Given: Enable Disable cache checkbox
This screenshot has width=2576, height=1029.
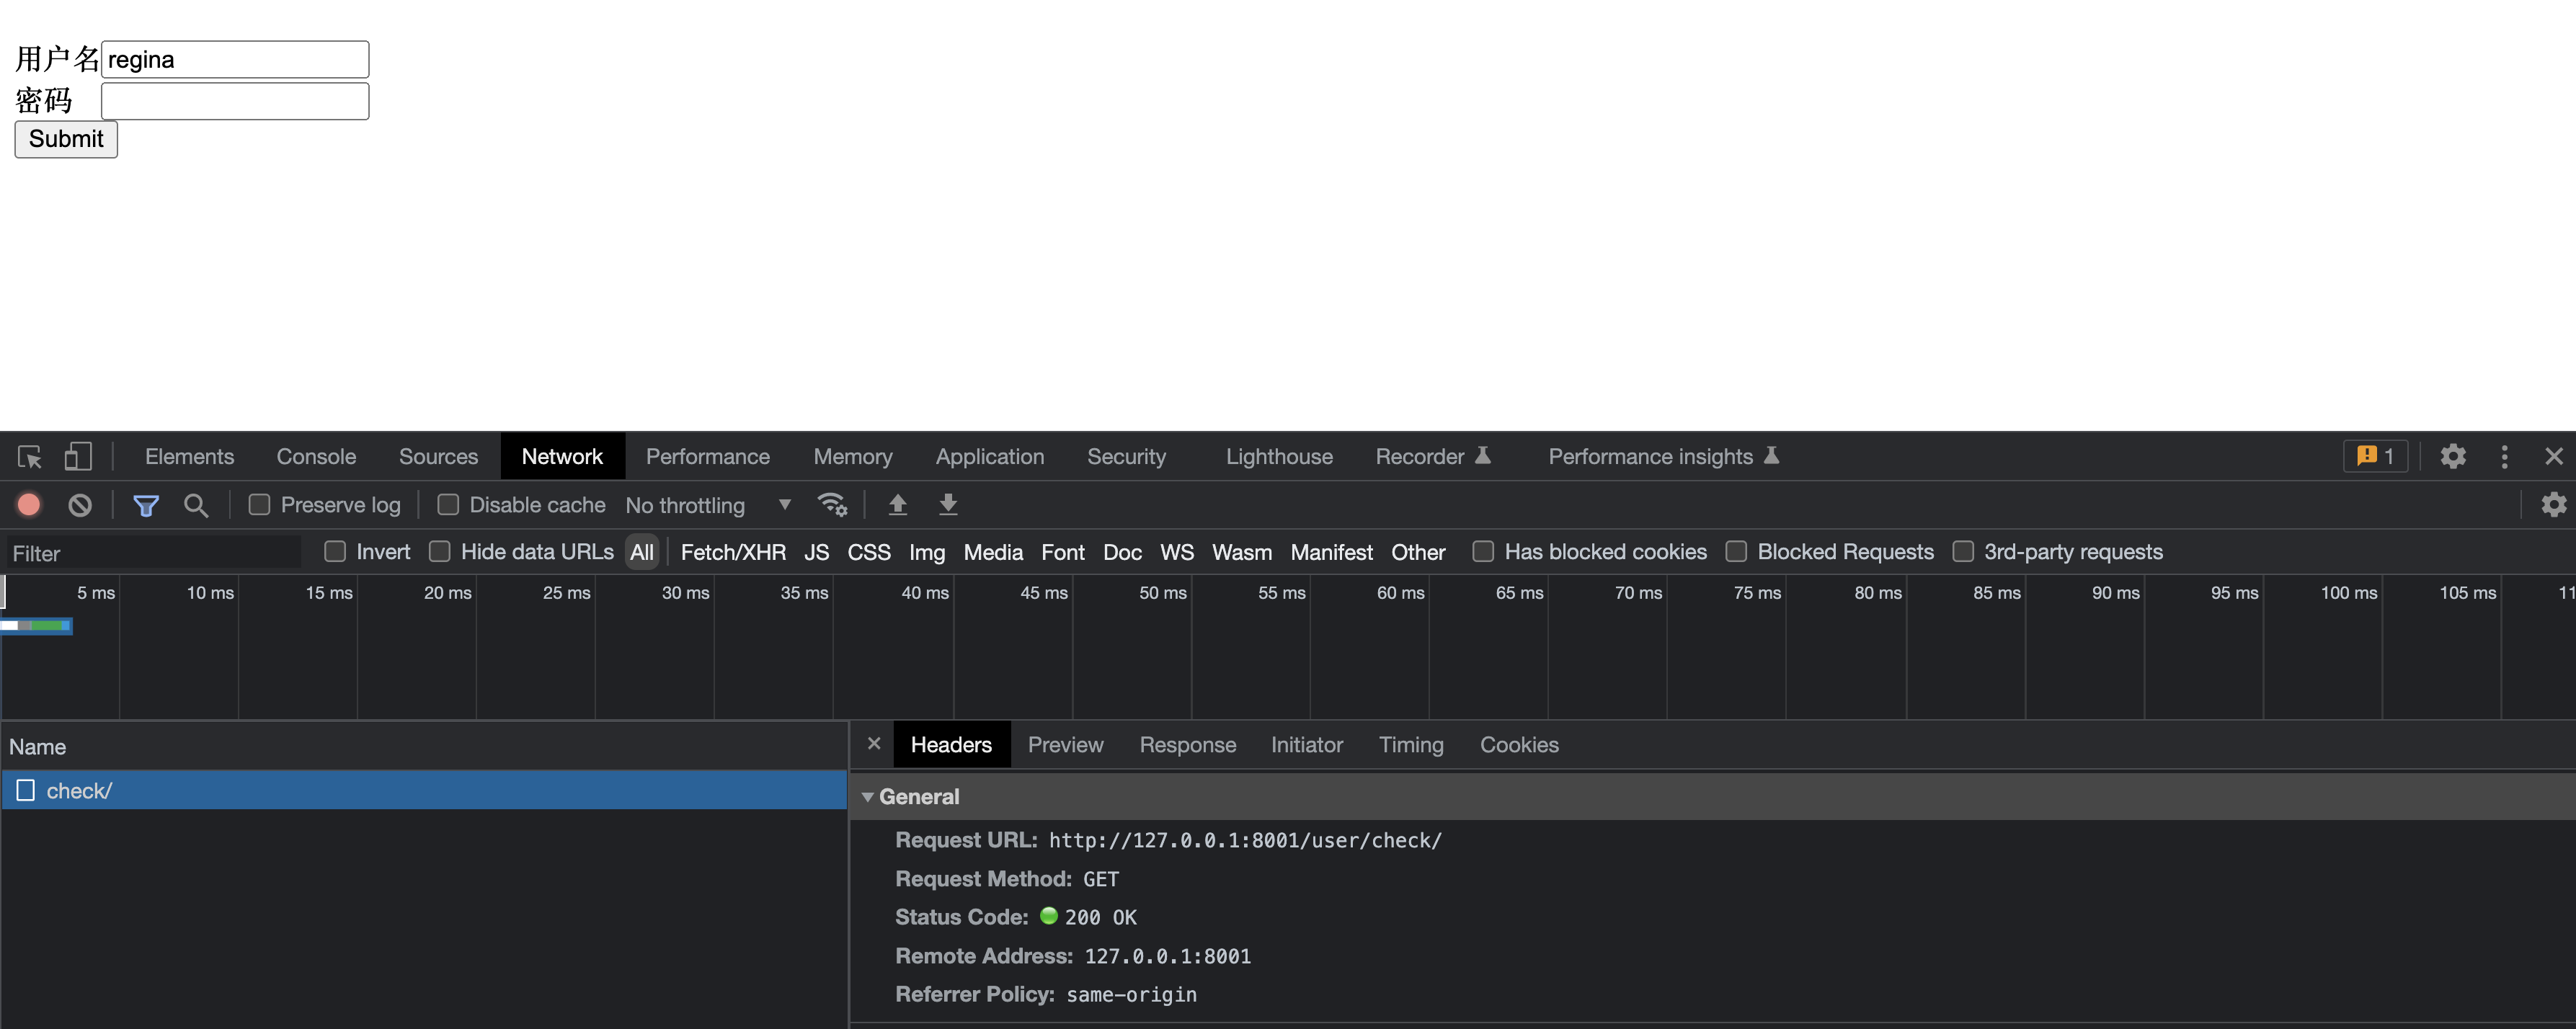Looking at the screenshot, I should click(x=448, y=505).
